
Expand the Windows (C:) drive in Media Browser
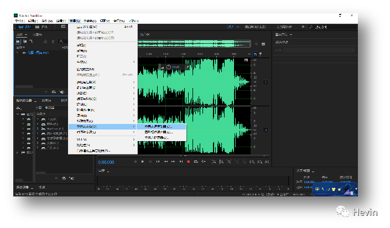[38, 128]
